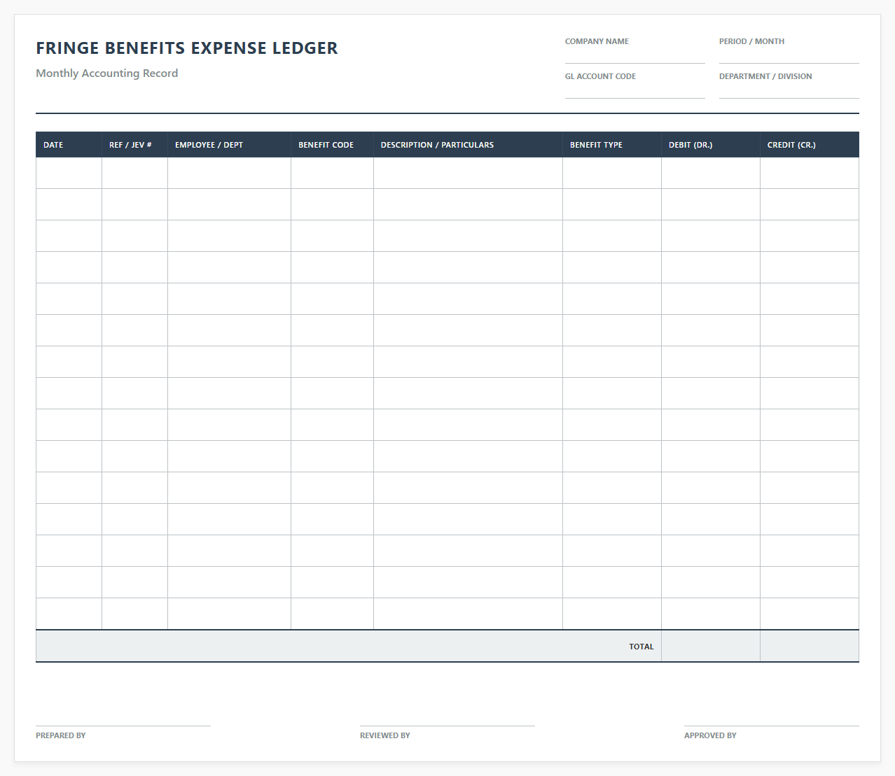
Task: Click the Company Name field line
Action: click(x=634, y=57)
